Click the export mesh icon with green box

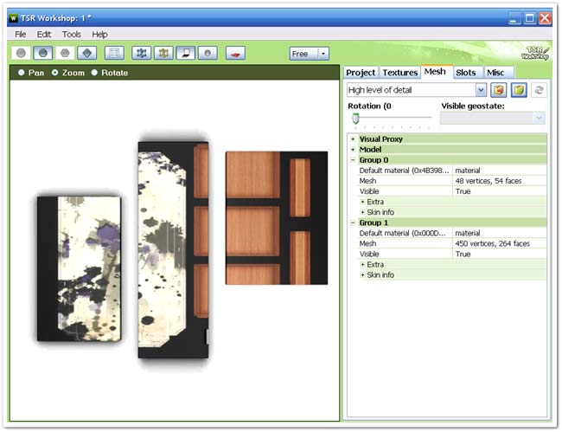point(519,90)
